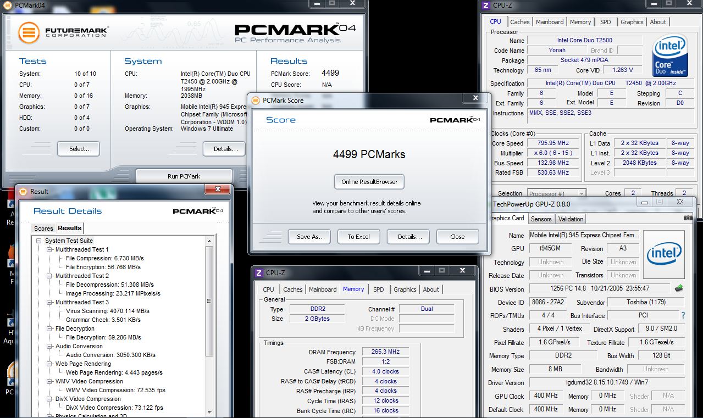Image resolution: width=703 pixels, height=418 pixels.
Task: Click the Save As... button
Action: point(310,237)
